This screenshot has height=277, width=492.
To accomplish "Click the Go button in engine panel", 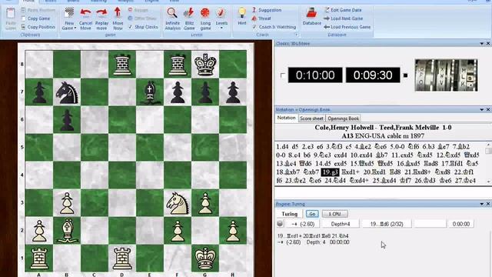I will point(312,214).
